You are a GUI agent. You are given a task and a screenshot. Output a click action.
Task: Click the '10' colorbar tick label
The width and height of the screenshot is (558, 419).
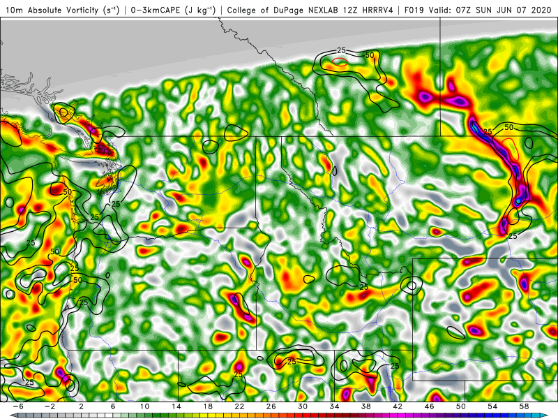(144, 406)
